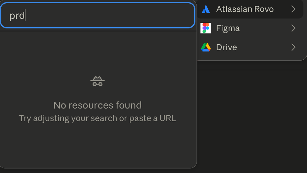This screenshot has height=173, width=307.
Task: Click the typed text prd in search box
Action: click(17, 16)
